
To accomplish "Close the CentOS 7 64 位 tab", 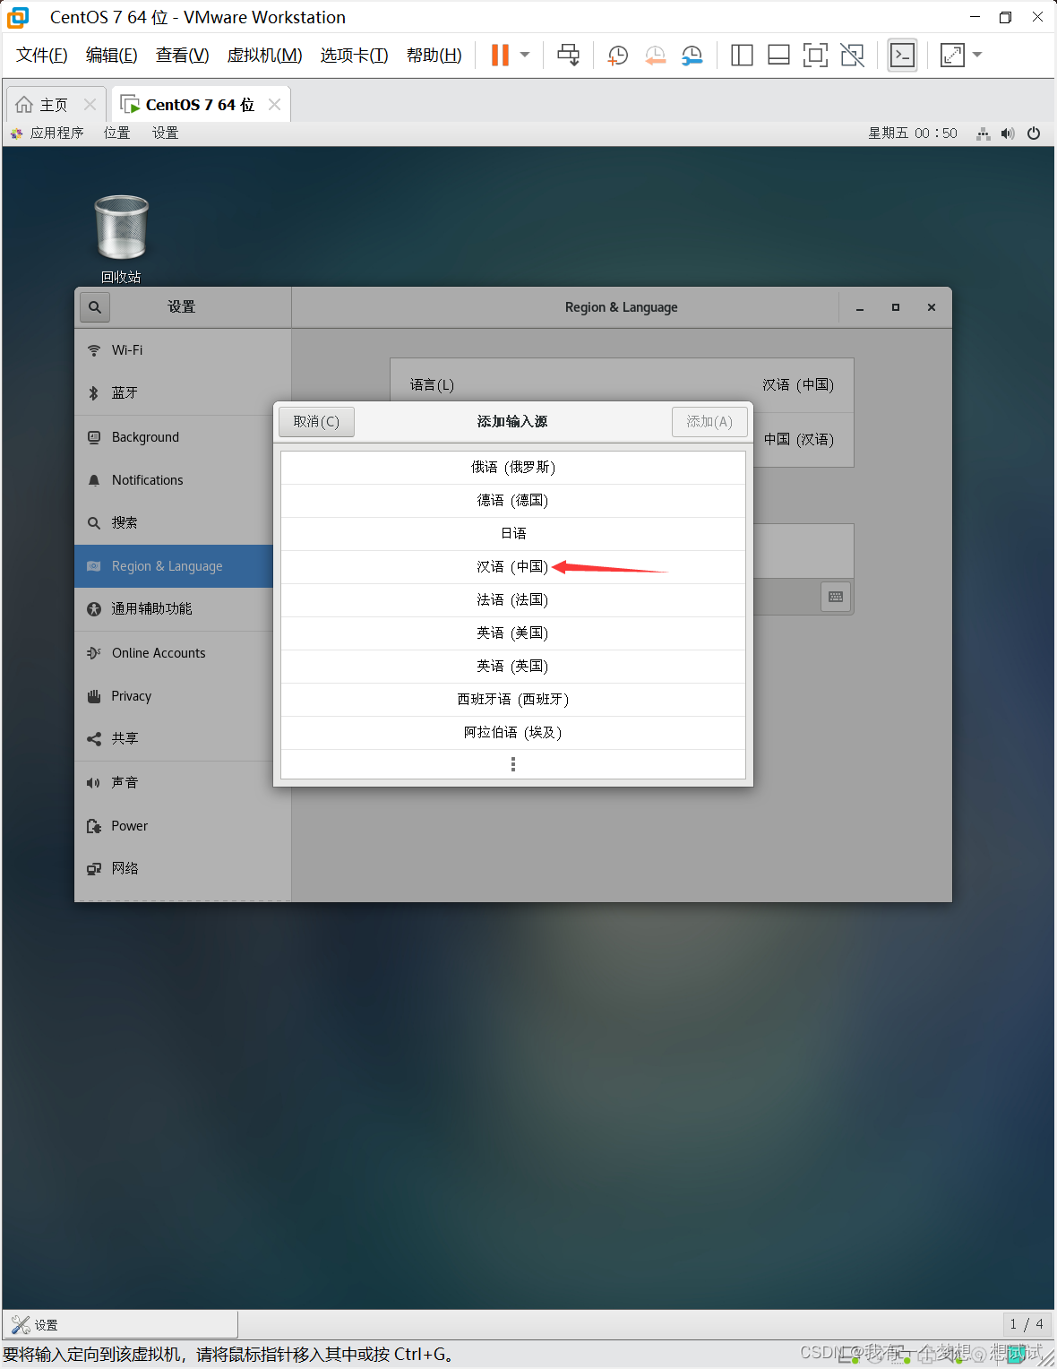I will pyautogui.click(x=275, y=105).
